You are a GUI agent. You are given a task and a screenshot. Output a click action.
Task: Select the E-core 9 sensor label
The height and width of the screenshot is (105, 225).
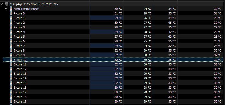(x=19, y=55)
